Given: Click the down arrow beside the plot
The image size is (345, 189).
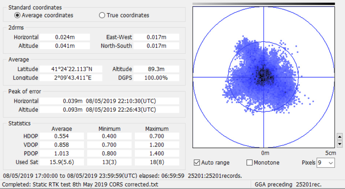Looking at the screenshot, I should 340,144.
